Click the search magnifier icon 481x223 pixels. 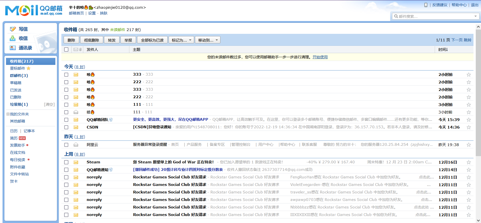[x=396, y=16]
